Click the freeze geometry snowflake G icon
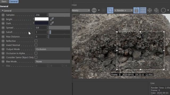 [156, 10]
